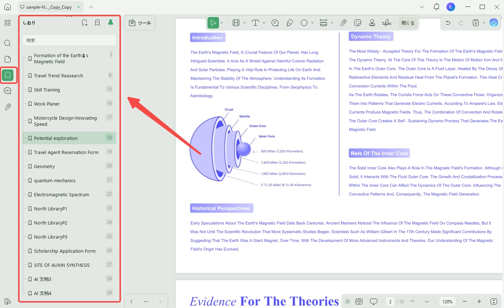504x308 pixels.
Task: Open the quantum mechanics bookmark
Action: point(70,180)
